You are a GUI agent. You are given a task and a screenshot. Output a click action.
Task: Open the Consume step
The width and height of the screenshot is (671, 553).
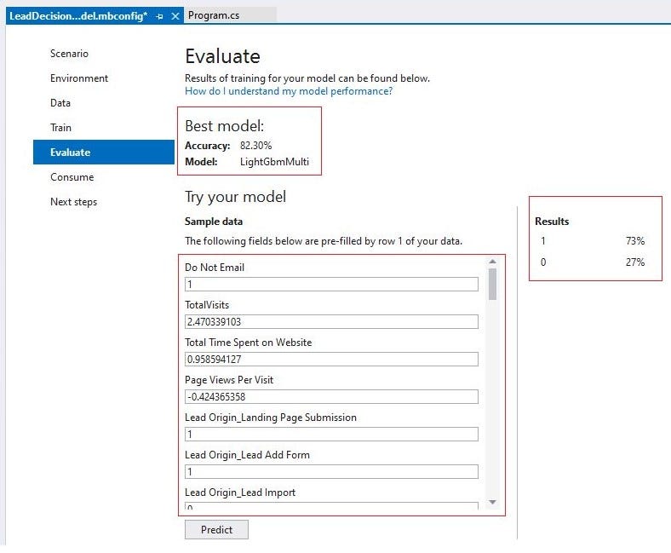pyautogui.click(x=72, y=177)
